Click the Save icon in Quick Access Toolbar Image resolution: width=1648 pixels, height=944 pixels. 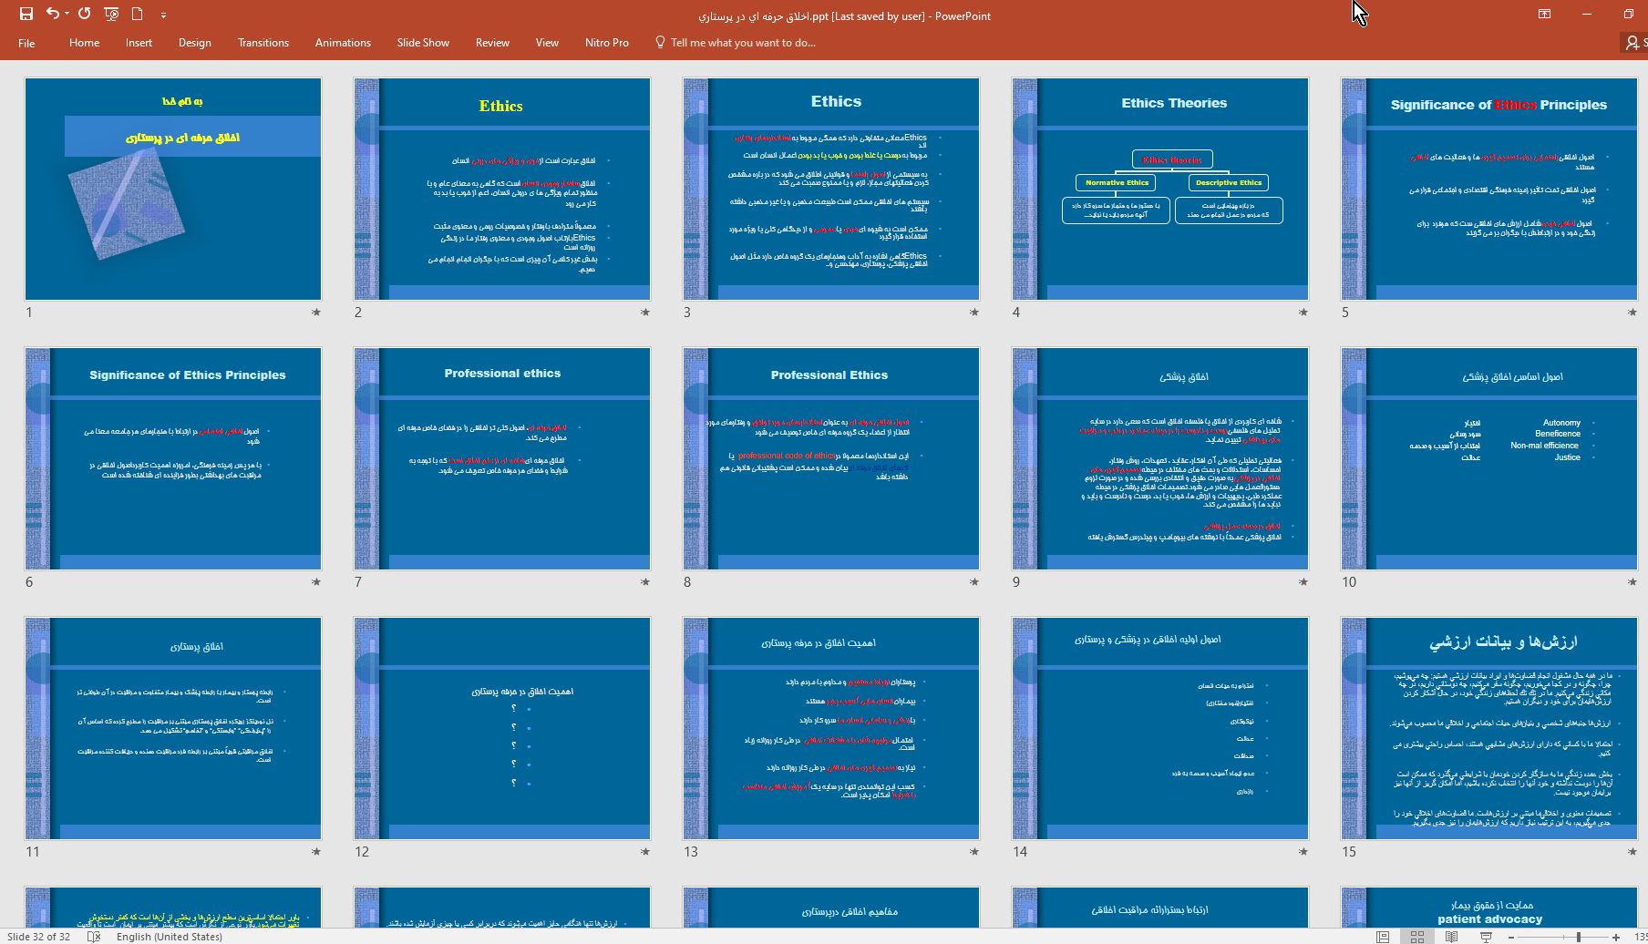26,15
